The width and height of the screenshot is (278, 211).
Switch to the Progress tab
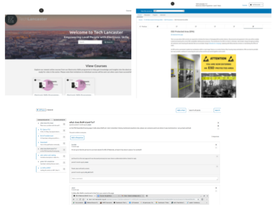(x=155, y=15)
